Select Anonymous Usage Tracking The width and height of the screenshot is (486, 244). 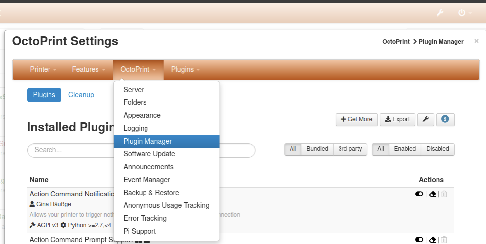point(167,205)
